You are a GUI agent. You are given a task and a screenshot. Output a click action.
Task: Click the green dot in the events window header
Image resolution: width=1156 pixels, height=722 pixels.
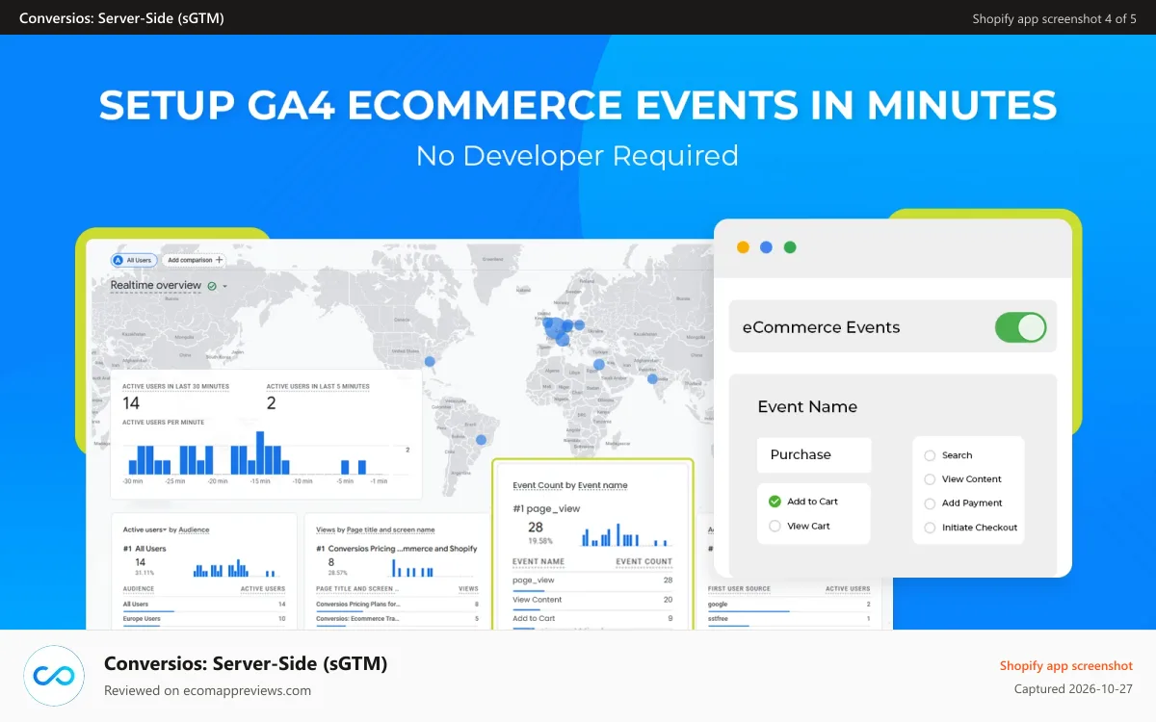(x=790, y=247)
